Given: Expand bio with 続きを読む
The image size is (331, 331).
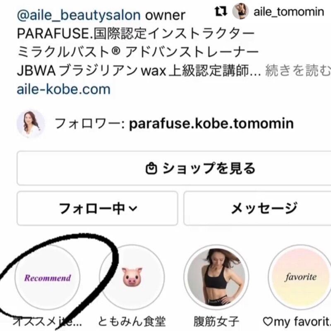Looking at the screenshot, I should pos(298,71).
